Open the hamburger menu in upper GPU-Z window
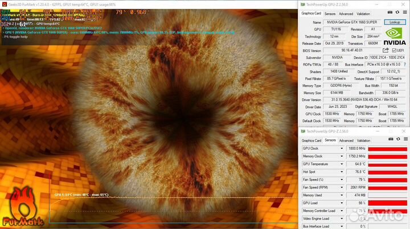Image resolution: width=410 pixels, height=229 pixels. (405, 13)
